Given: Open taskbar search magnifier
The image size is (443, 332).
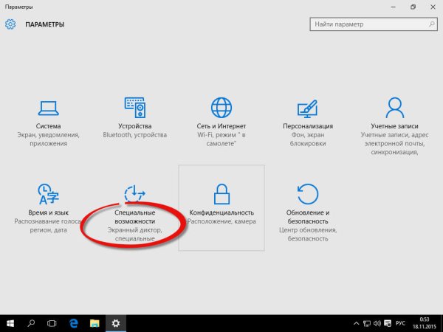Looking at the screenshot, I should [x=31, y=323].
